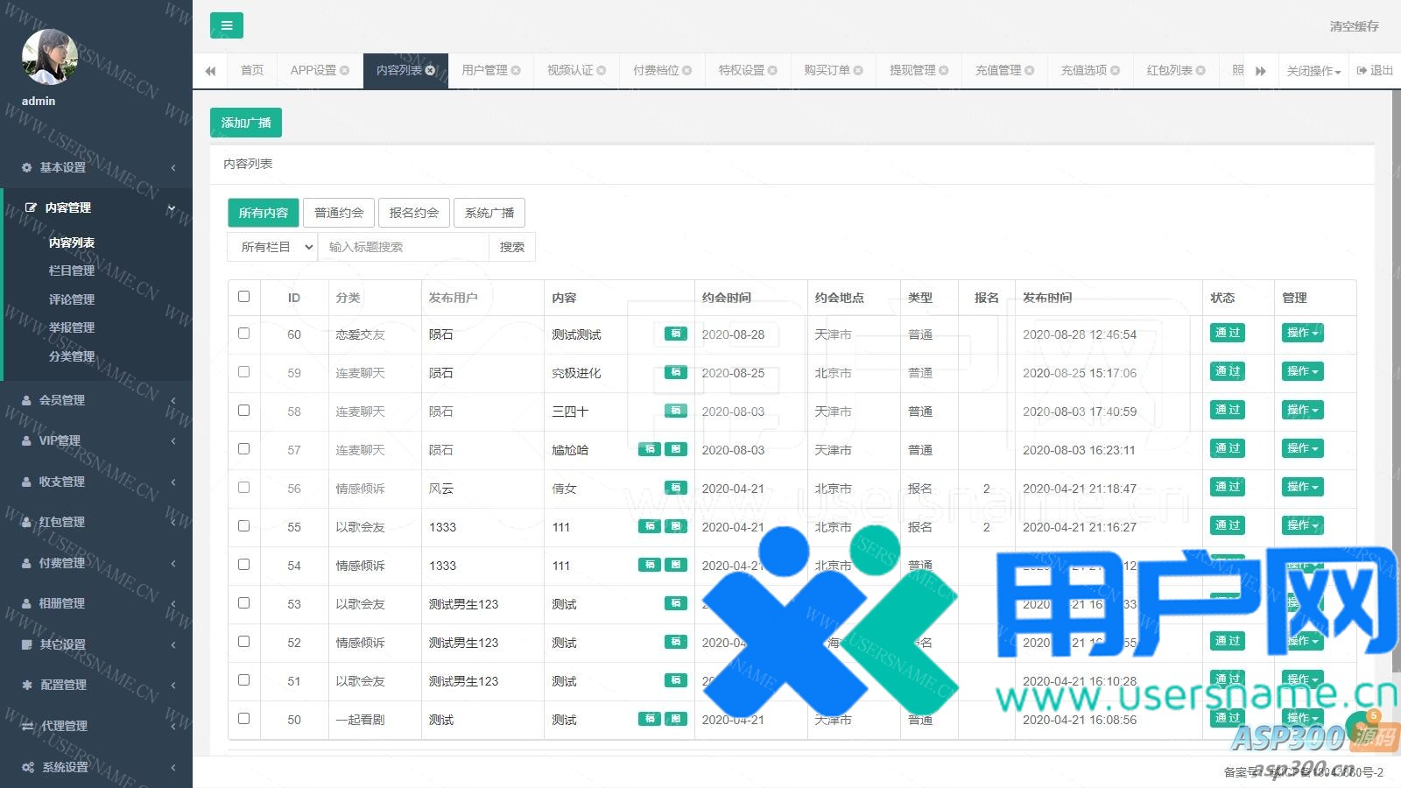Close the APP设置 tab with its X icon

click(x=344, y=70)
